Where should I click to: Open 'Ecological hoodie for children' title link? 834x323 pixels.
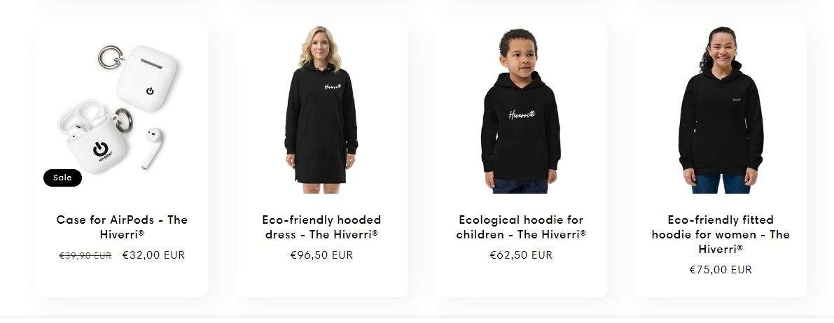(x=521, y=227)
